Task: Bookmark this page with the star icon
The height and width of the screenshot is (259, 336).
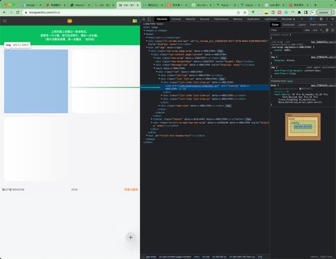Action: tap(245, 12)
